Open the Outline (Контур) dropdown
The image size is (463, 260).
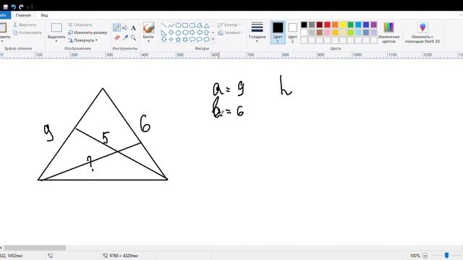click(229, 25)
